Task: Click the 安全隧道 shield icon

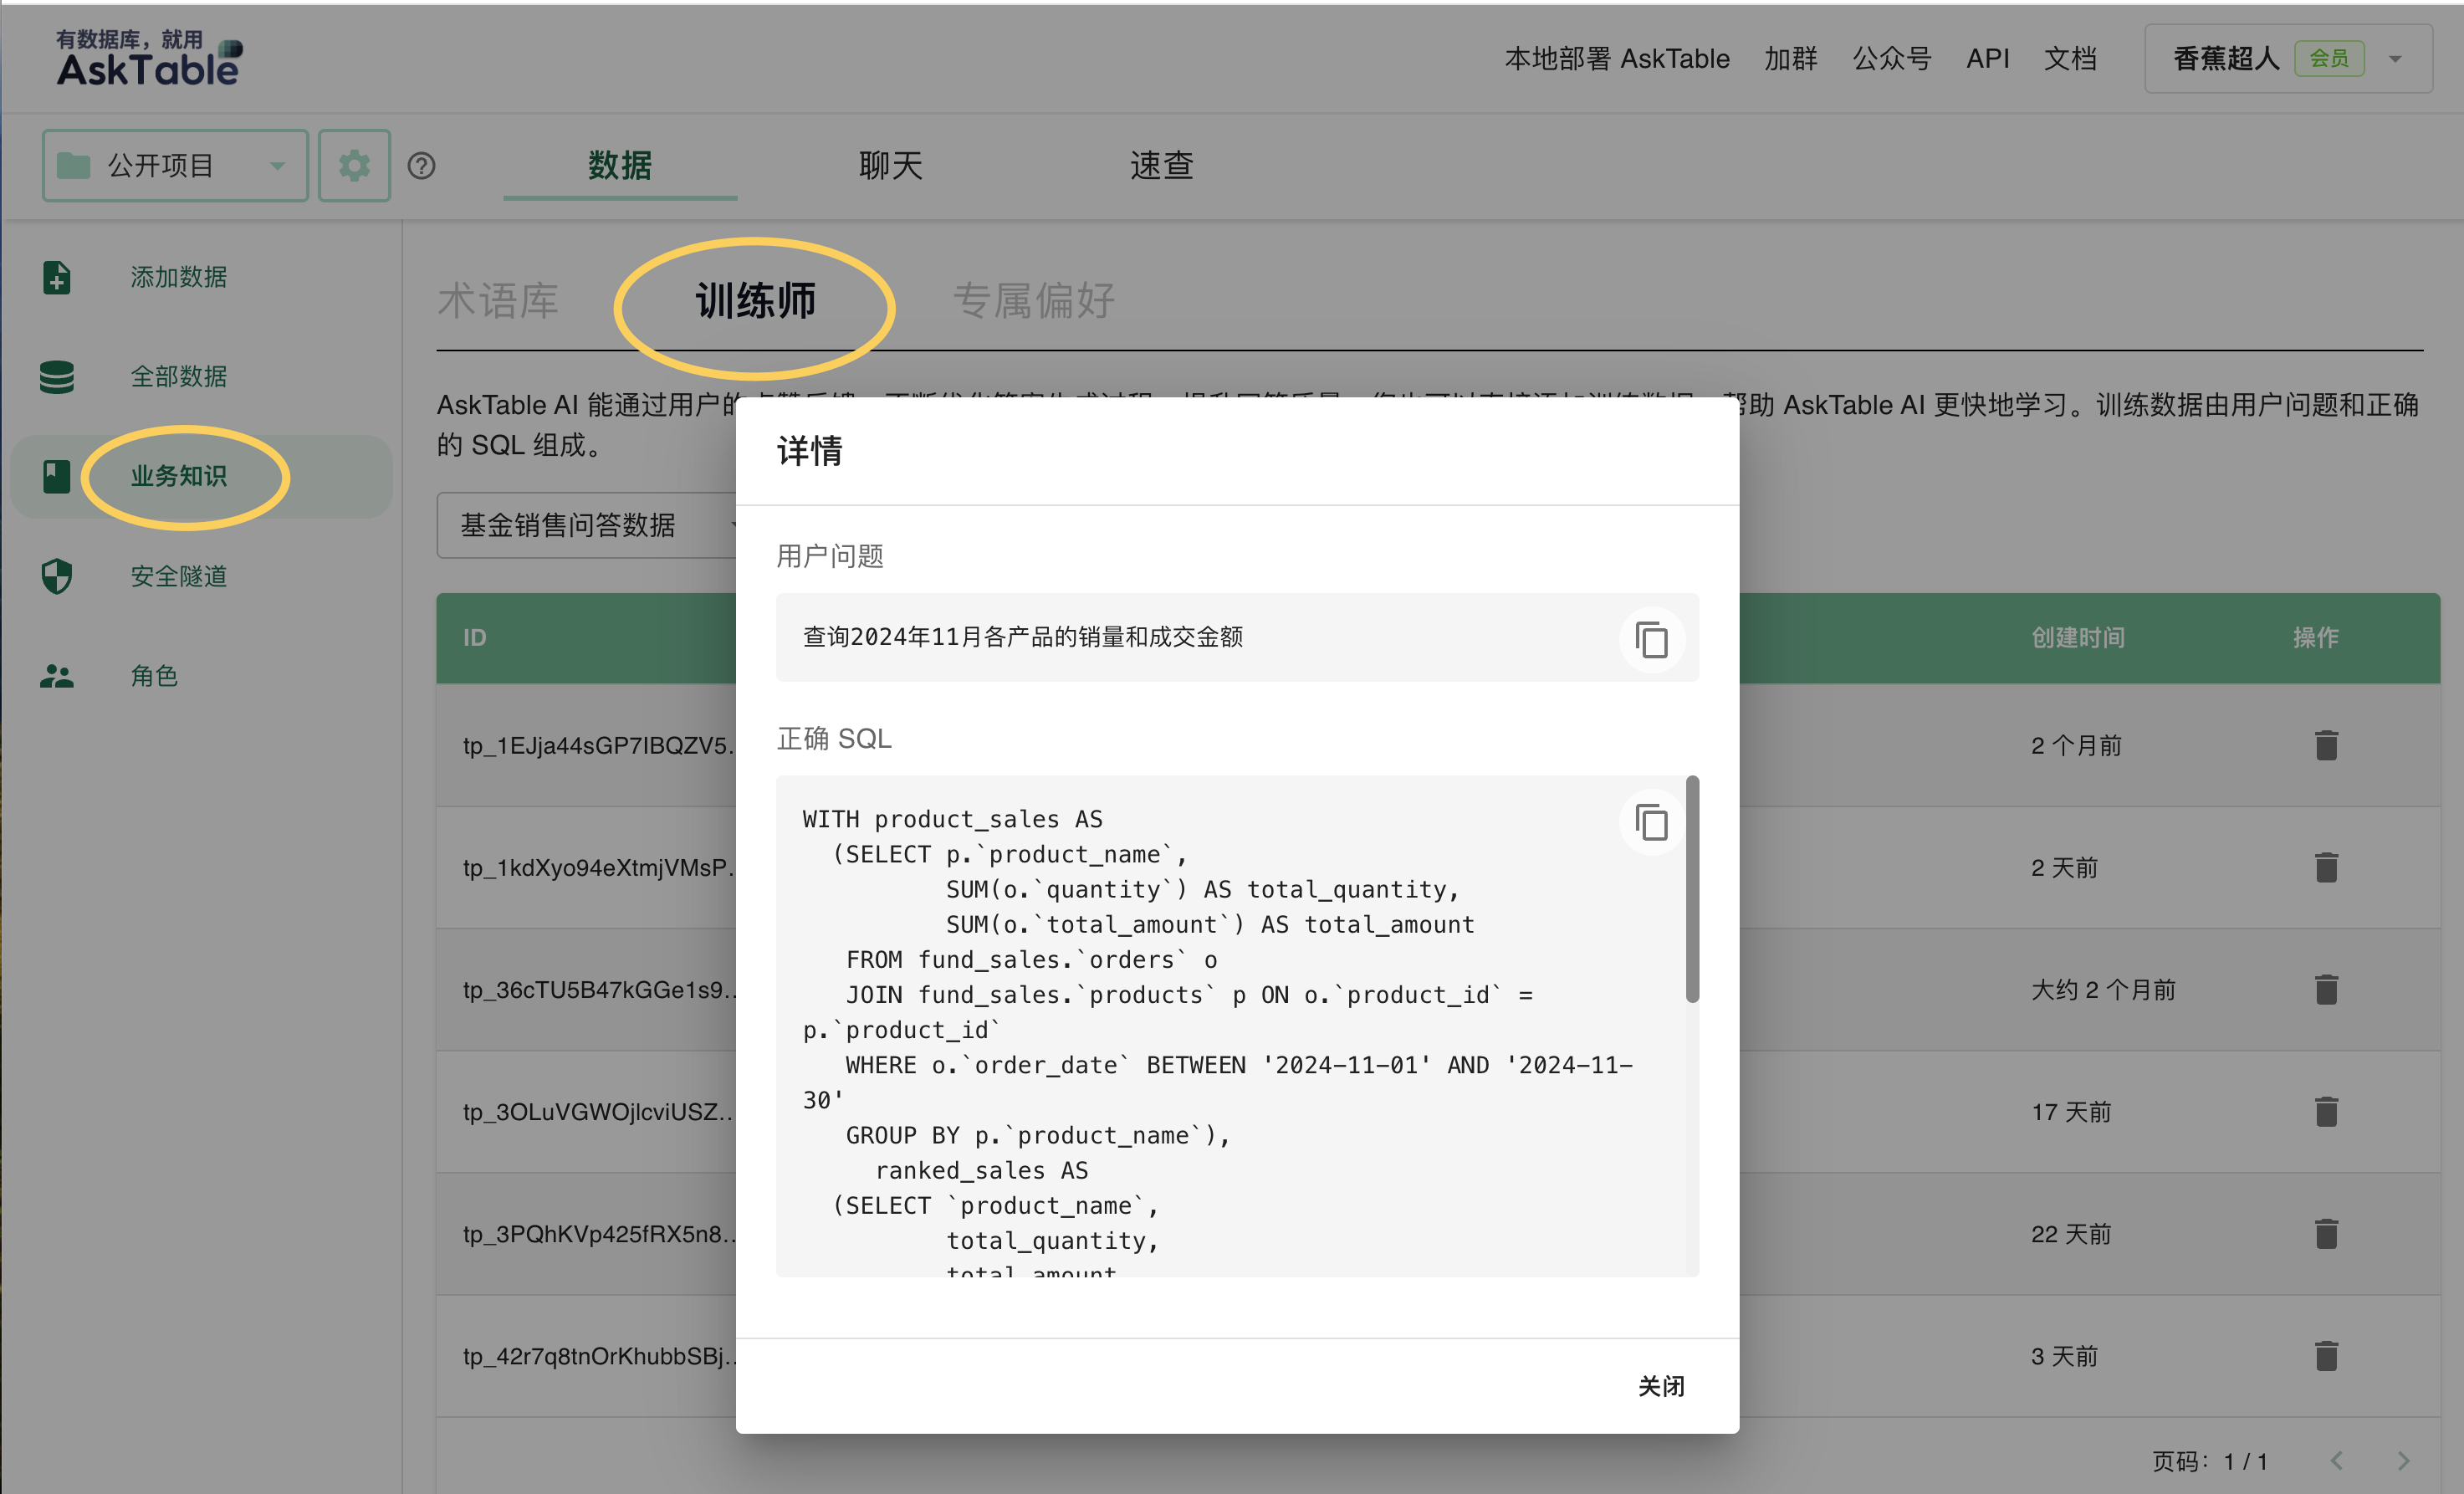Action: click(57, 576)
